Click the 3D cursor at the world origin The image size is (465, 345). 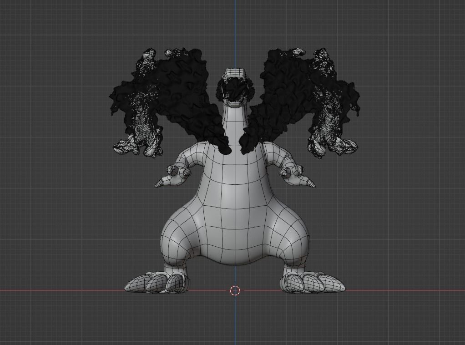235,290
